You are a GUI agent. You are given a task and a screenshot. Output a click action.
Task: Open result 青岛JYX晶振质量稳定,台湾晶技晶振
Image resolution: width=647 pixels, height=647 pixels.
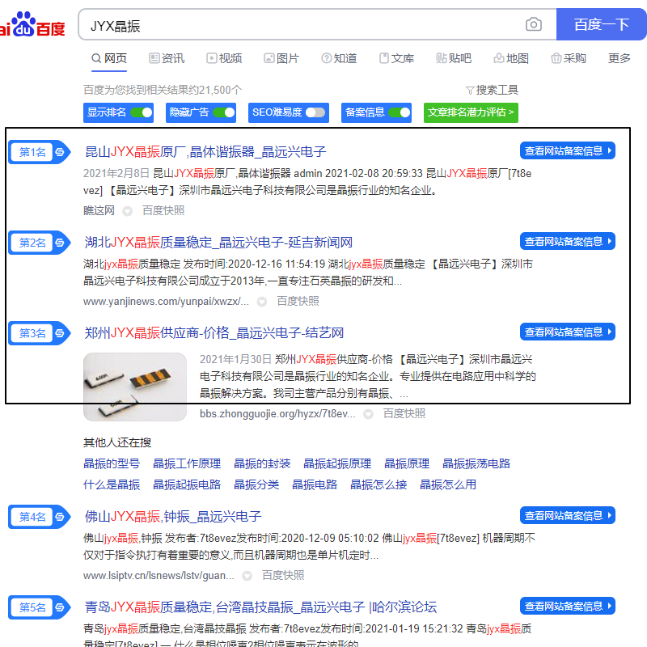260,607
